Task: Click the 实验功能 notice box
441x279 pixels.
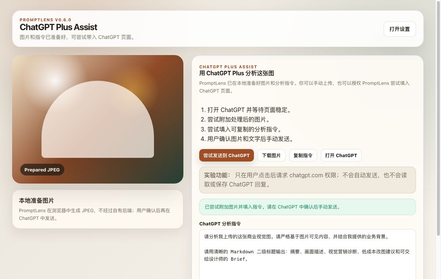Action: click(308, 180)
